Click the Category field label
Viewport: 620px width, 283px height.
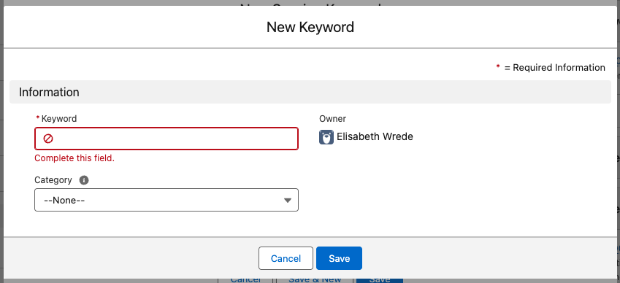pyautogui.click(x=53, y=180)
